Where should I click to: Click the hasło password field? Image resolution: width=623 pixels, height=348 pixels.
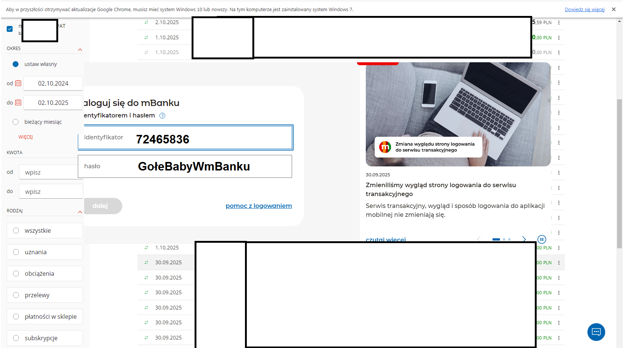coord(185,166)
